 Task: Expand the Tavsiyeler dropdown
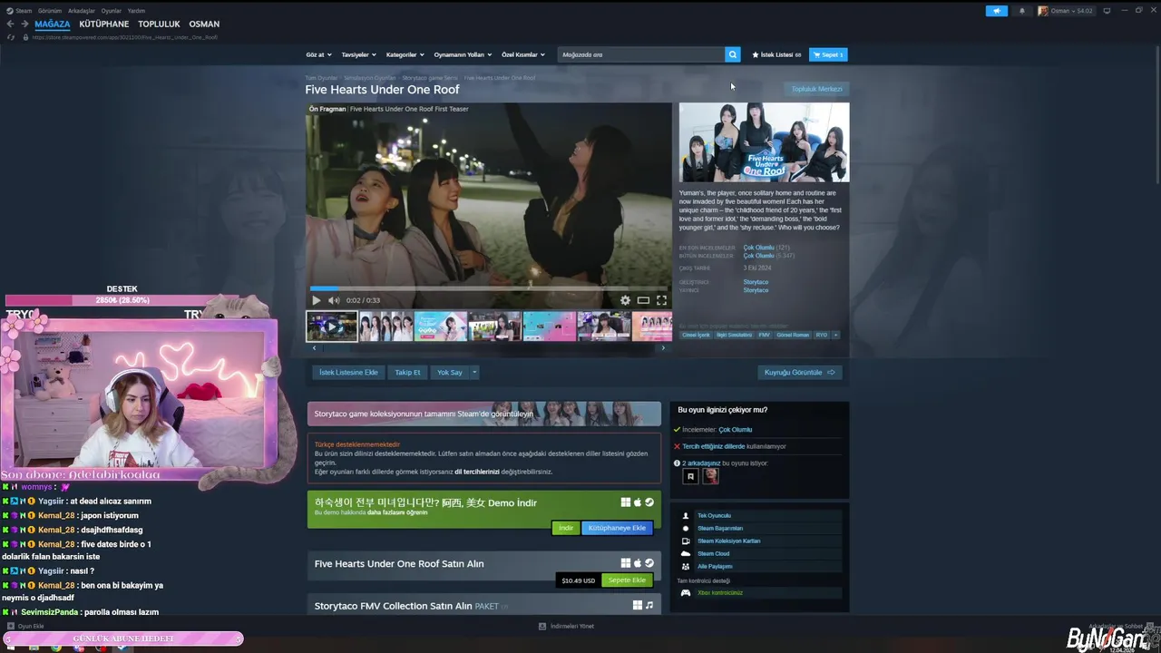pyautogui.click(x=358, y=54)
